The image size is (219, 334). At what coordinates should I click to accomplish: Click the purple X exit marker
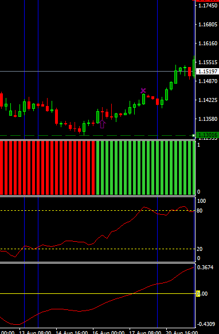pyautogui.click(x=143, y=91)
